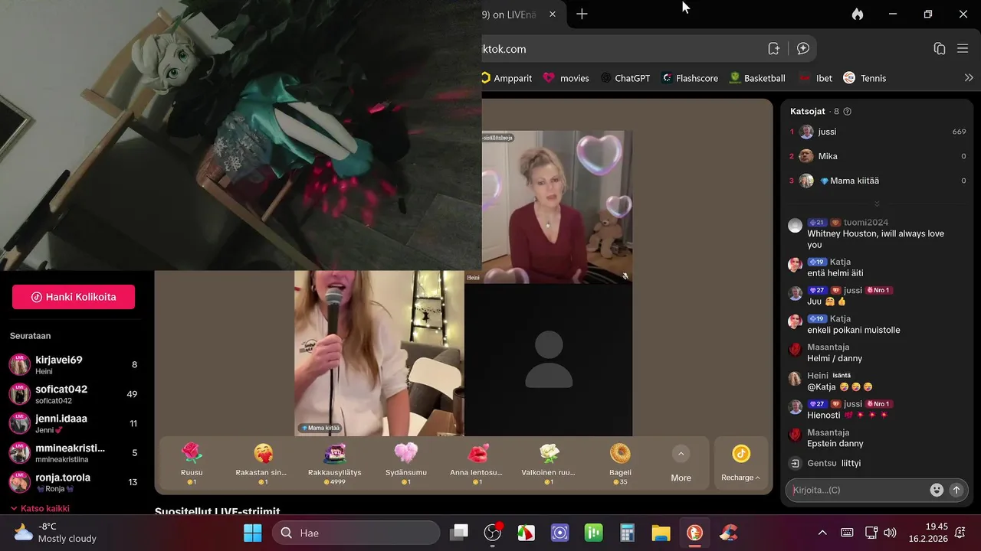Viewport: 981px width, 551px height.
Task: Open weather widget showing -8°C
Action: [x=55, y=533]
